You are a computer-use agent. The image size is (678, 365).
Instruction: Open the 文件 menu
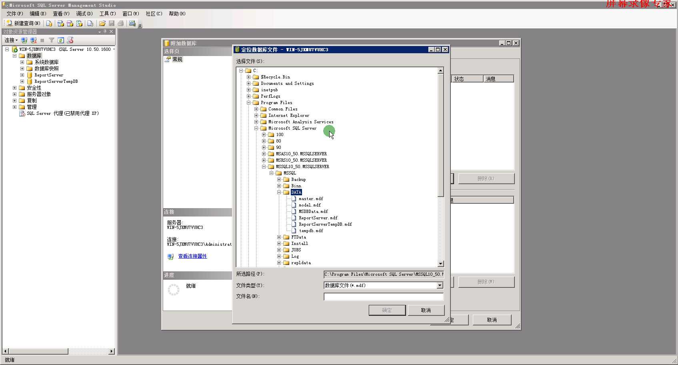[15, 14]
